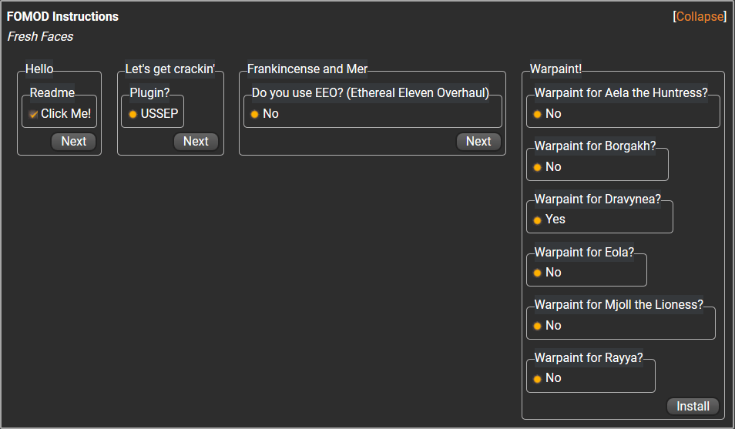Click the Install button

coord(693,406)
